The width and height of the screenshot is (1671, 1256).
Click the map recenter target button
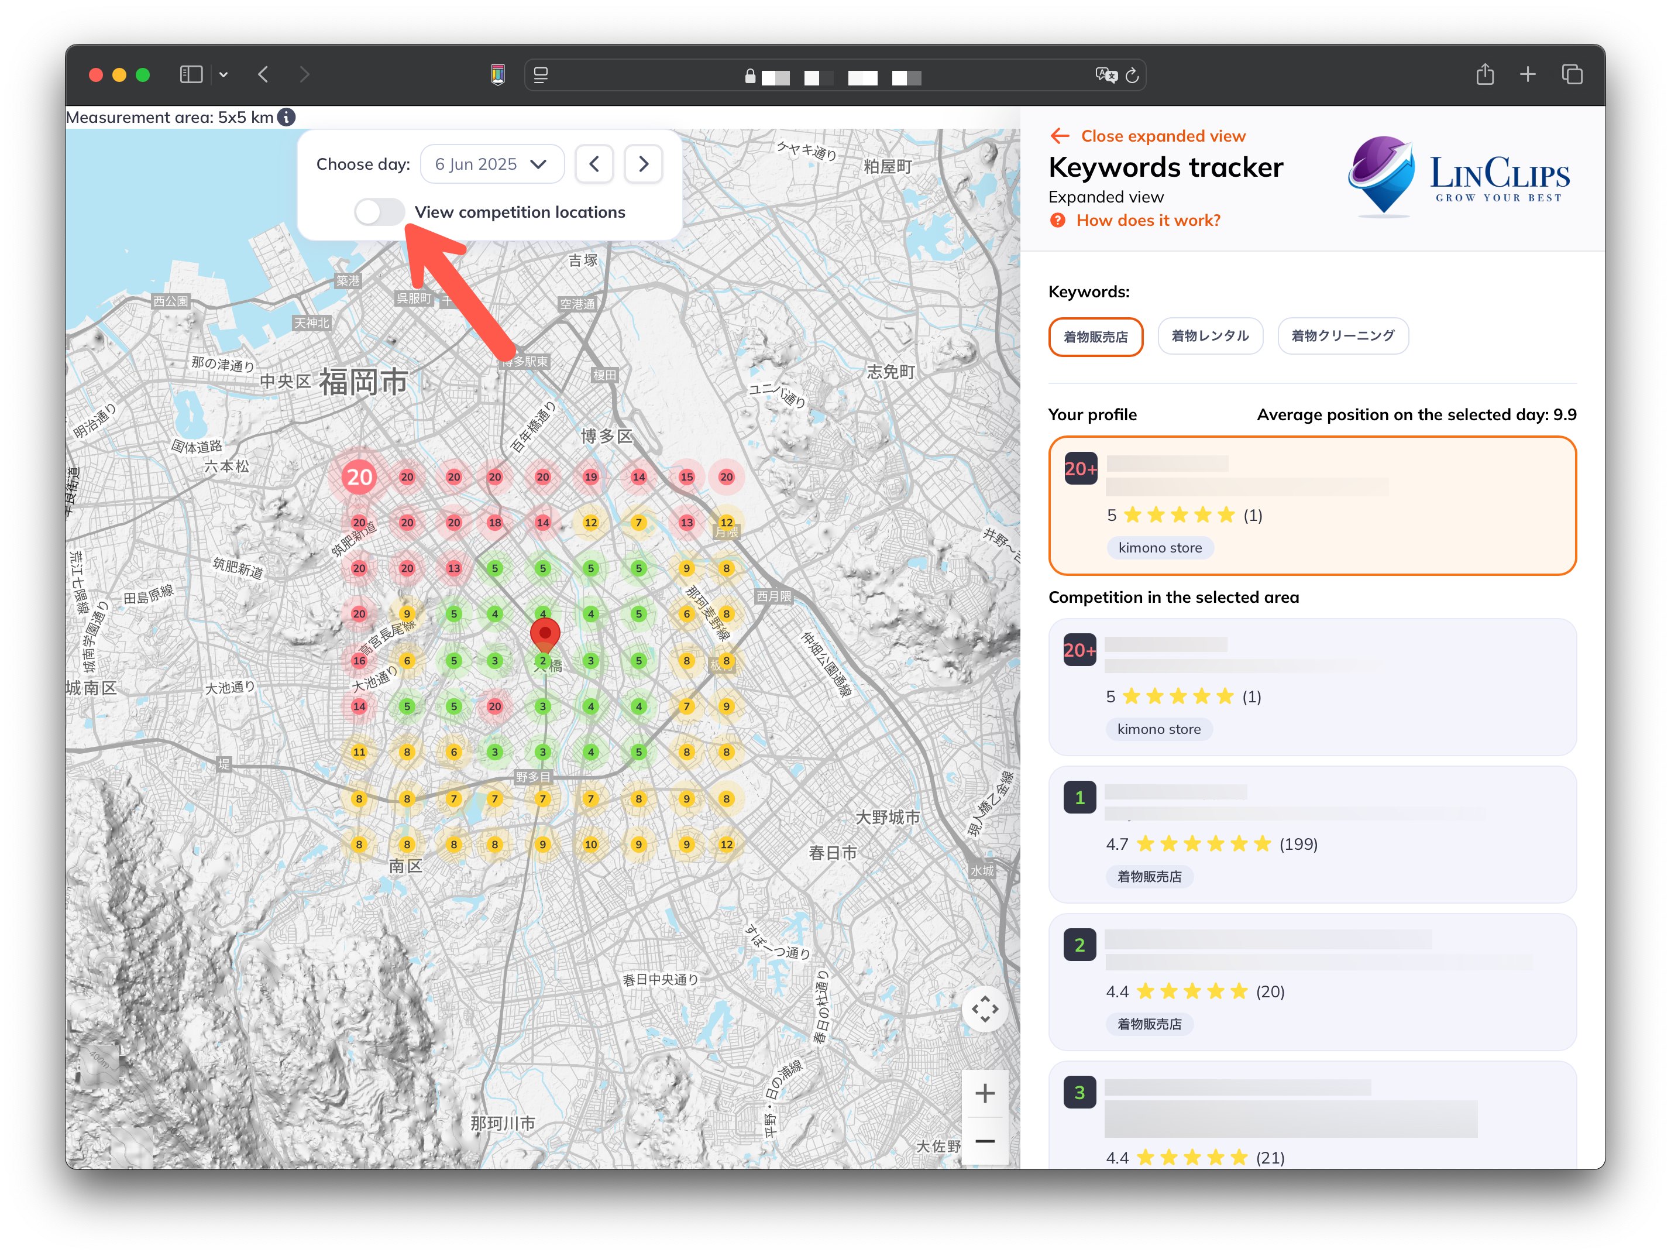pos(984,1009)
